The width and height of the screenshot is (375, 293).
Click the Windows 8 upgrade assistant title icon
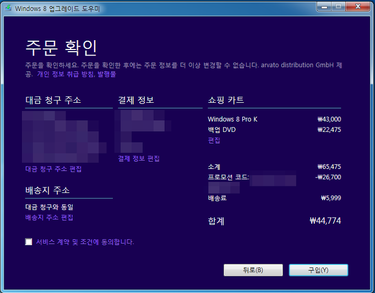[8, 8]
